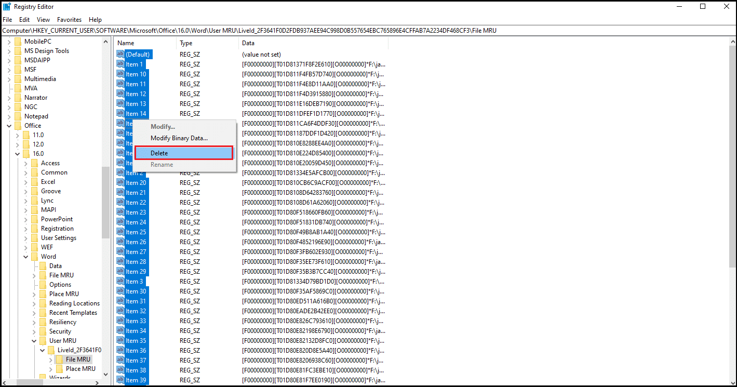Click the string value icon for Item 36

120,351
